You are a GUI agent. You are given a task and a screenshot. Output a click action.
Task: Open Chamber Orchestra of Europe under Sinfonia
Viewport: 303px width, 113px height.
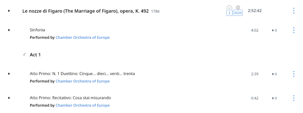click(83, 38)
